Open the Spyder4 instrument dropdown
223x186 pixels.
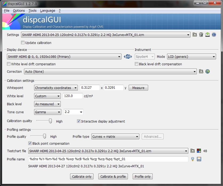[145, 56]
